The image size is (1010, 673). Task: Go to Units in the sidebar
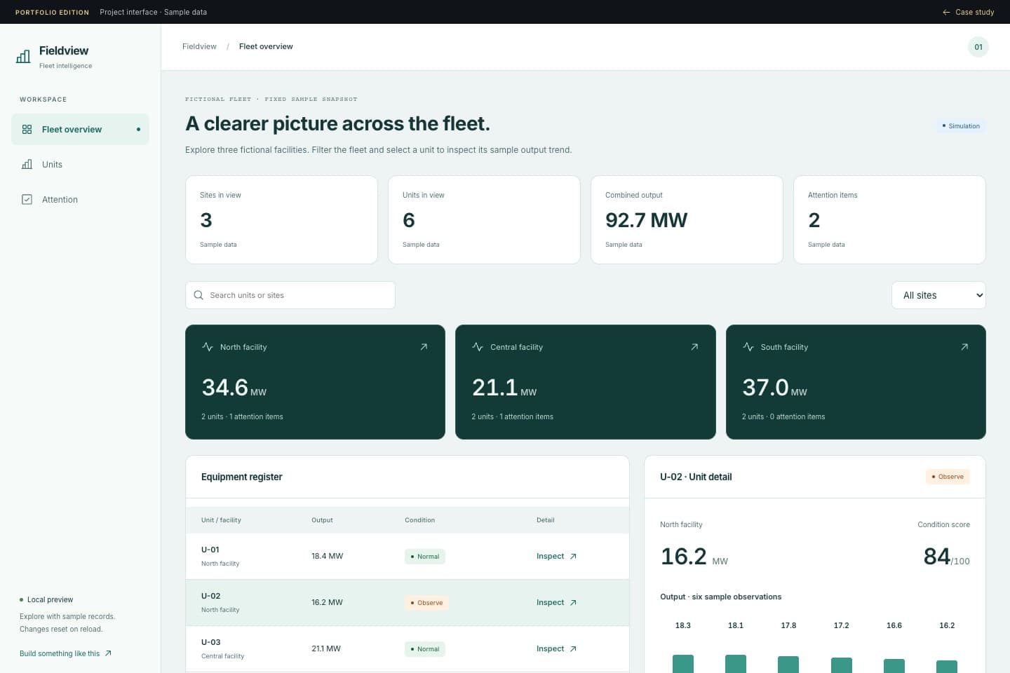[80, 165]
